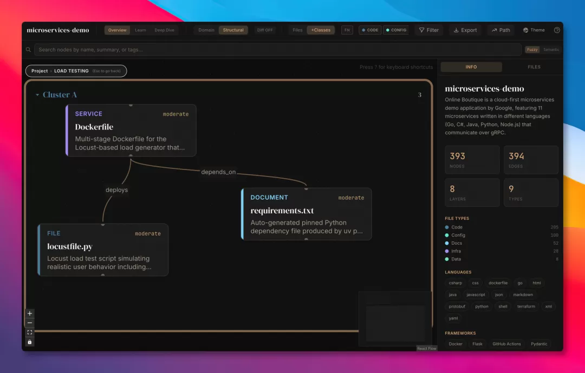585x373 pixels.
Task: Toggle the CONFIG file type filter
Action: click(396, 30)
